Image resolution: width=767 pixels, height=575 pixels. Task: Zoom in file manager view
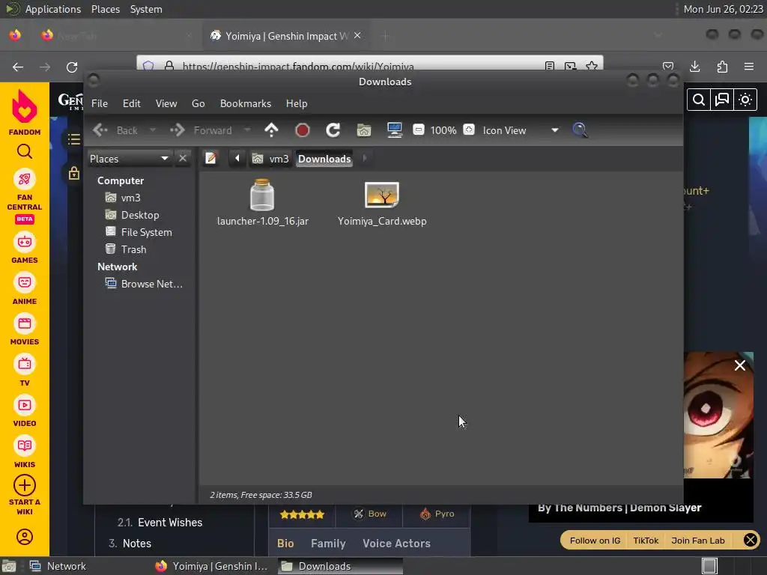[469, 130]
